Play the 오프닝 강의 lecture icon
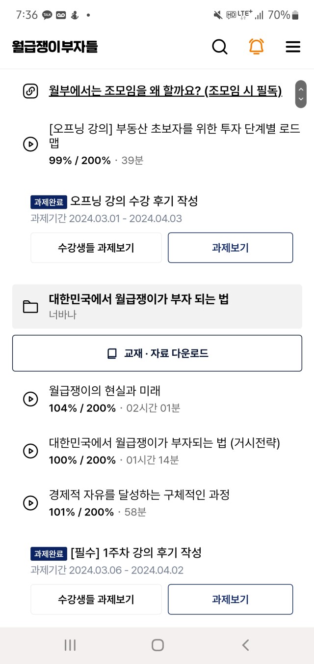The width and height of the screenshot is (314, 664). [30, 144]
